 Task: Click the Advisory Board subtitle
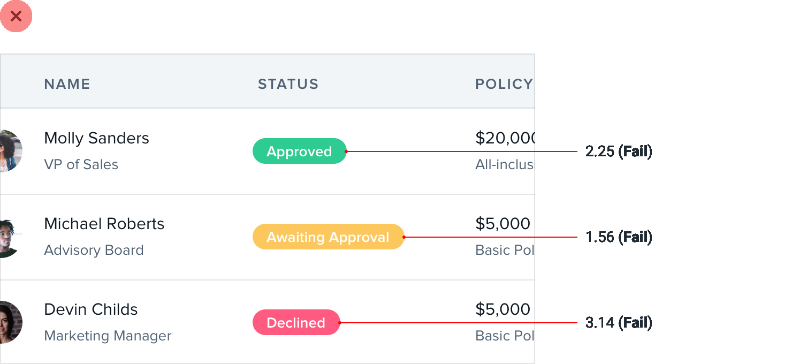[x=94, y=250]
